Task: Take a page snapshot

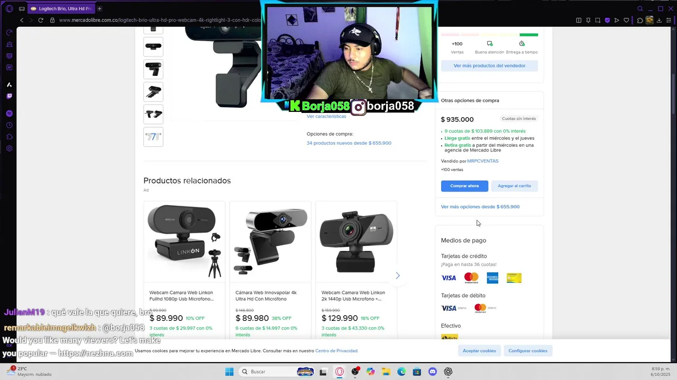Action: point(598,20)
